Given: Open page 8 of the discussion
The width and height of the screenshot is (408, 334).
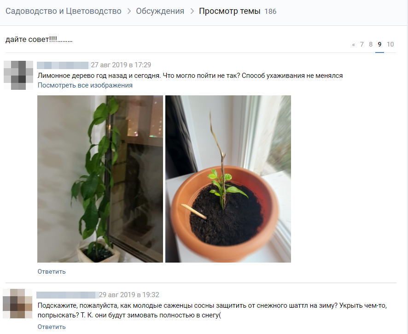Looking at the screenshot, I should pyautogui.click(x=371, y=44).
